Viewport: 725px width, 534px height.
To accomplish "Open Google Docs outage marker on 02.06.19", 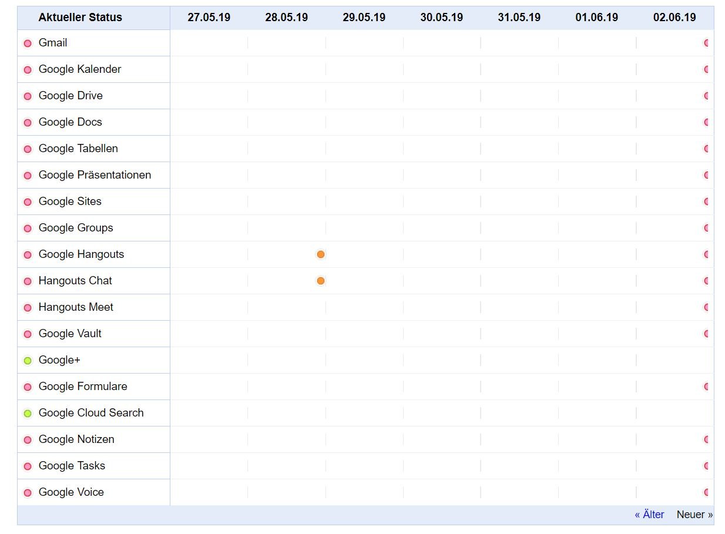I will click(x=707, y=122).
